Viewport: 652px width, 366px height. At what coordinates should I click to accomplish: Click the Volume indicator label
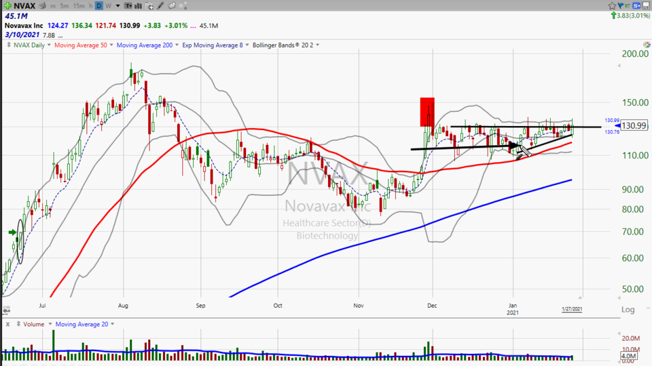34,324
